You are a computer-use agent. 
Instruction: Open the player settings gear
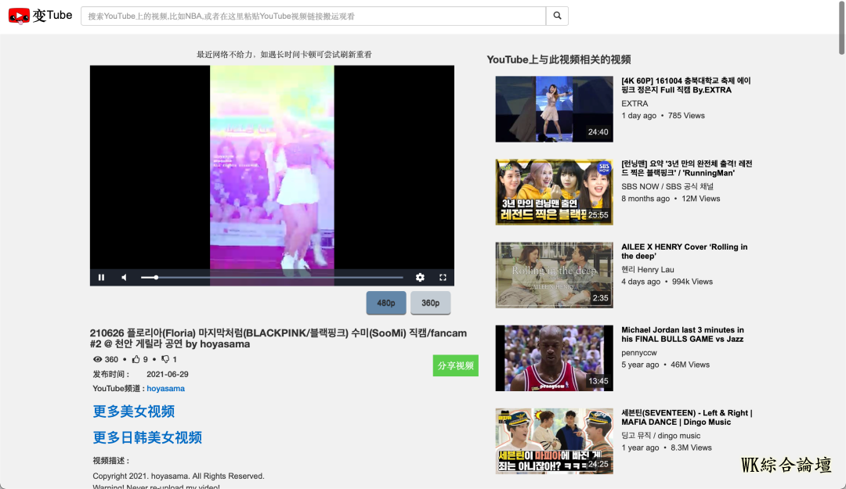(x=420, y=277)
